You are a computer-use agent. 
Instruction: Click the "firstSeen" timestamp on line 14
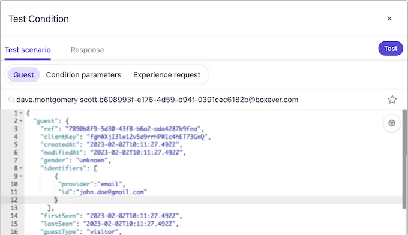pyautogui.click(x=133, y=216)
